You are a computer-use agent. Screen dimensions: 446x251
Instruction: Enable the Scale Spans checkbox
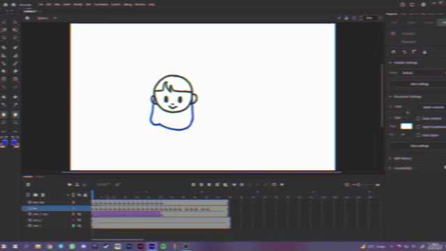click(x=418, y=135)
